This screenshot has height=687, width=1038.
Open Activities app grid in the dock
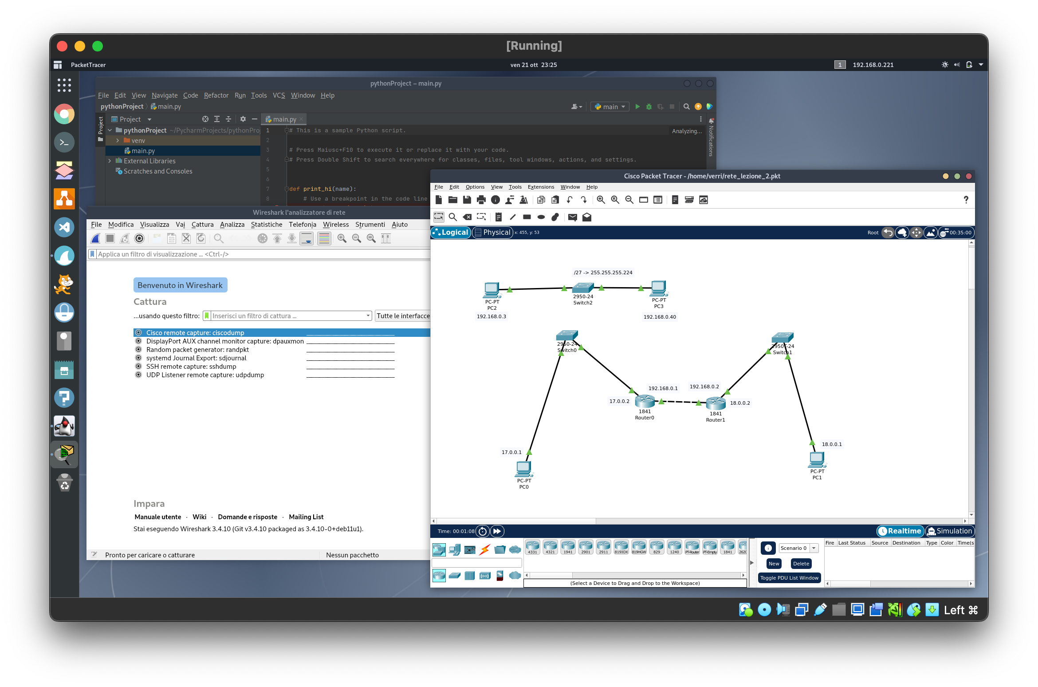(64, 85)
